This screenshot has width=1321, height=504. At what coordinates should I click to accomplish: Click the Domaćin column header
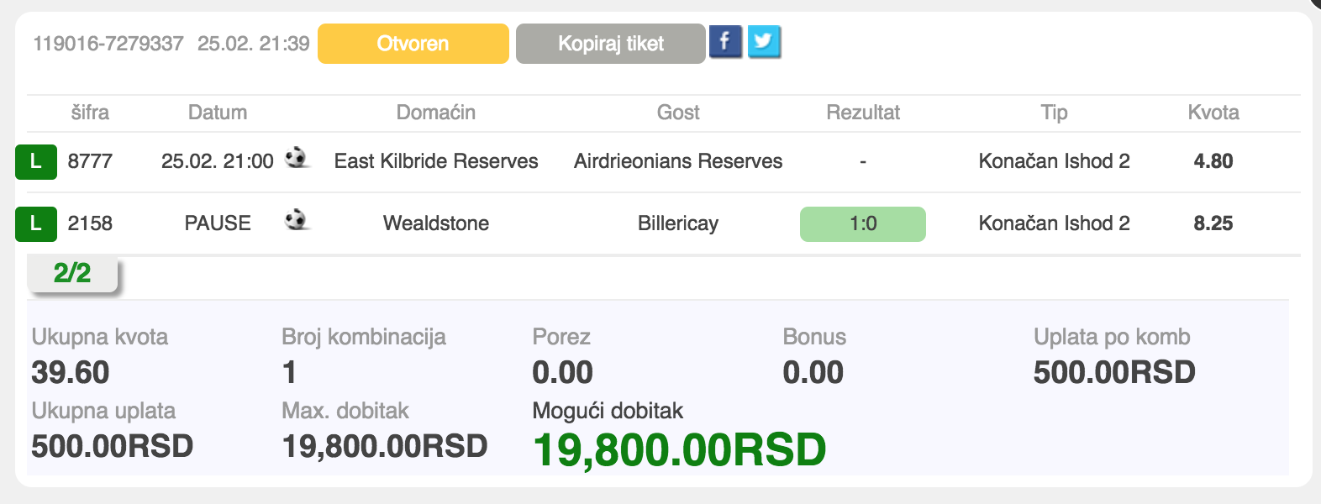435,113
